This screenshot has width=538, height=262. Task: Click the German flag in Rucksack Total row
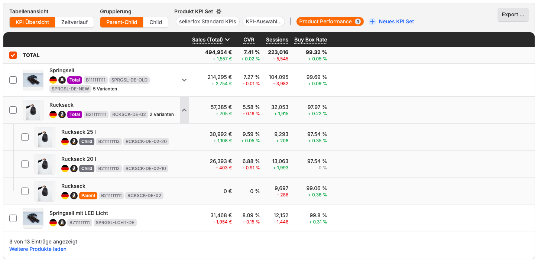pos(53,115)
